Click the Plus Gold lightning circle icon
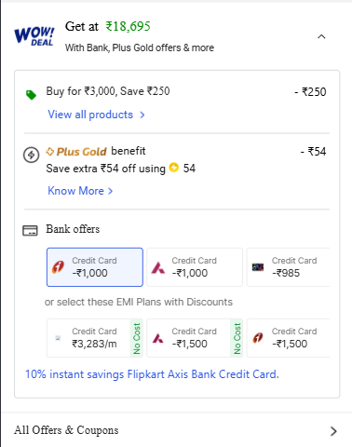The image size is (352, 447). point(31,155)
